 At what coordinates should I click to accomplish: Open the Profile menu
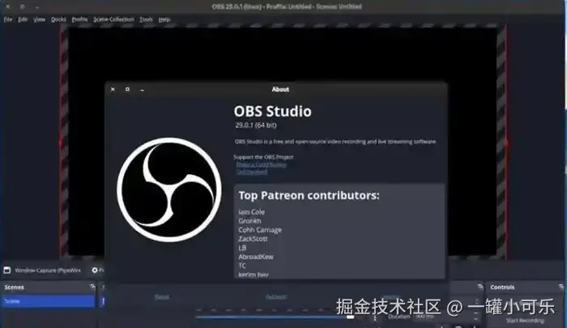(x=79, y=19)
